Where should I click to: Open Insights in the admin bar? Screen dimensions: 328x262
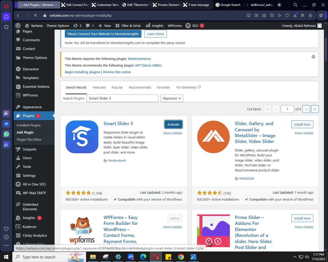[x=155, y=26]
